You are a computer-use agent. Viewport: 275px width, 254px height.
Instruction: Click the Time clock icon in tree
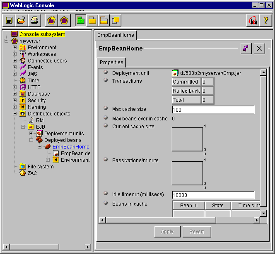coord(23,80)
